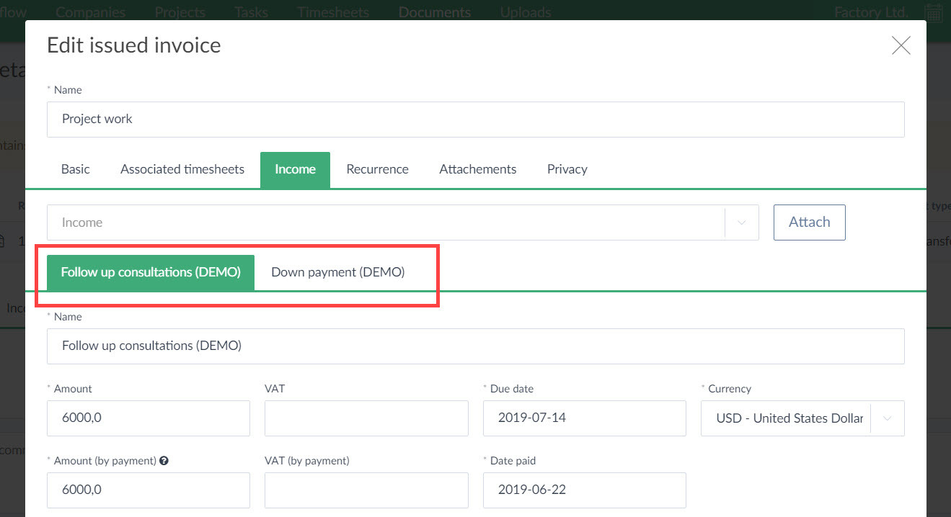Close the Edit issued invoice dialog

(901, 46)
